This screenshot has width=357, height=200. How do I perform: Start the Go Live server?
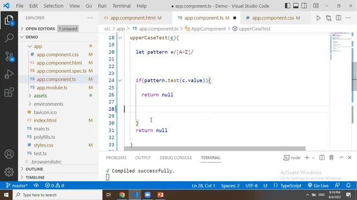(x=318, y=186)
